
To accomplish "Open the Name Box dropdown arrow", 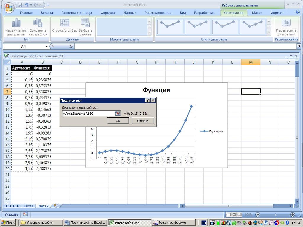I will tap(46, 46).
